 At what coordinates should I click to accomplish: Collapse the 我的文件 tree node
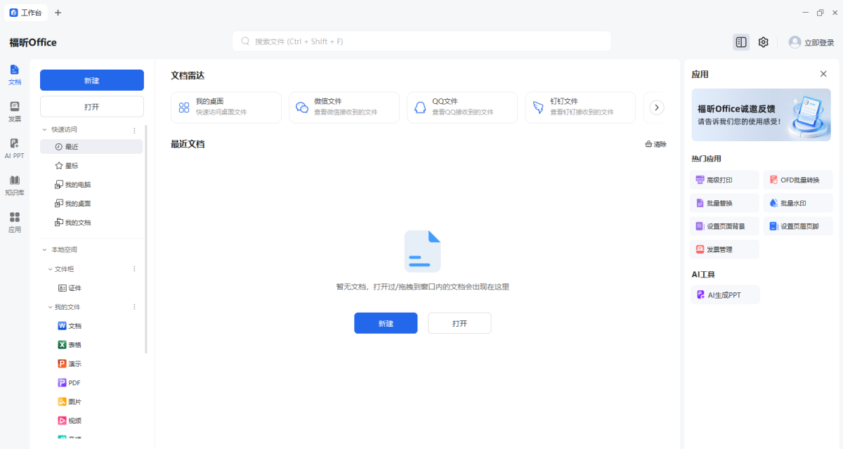coord(50,307)
